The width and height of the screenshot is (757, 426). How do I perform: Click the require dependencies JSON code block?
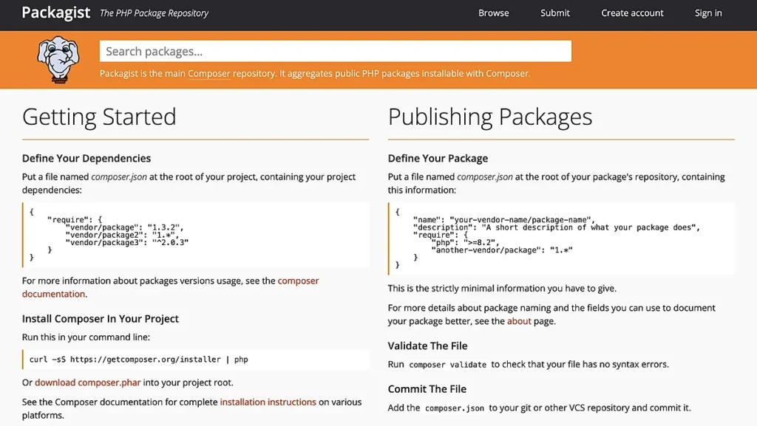click(x=196, y=235)
